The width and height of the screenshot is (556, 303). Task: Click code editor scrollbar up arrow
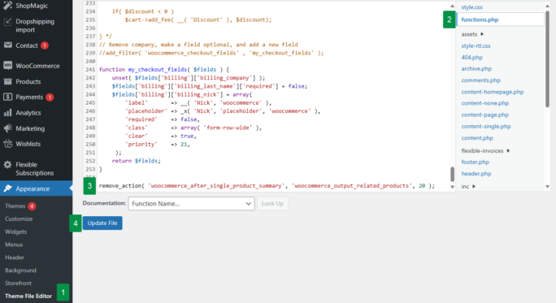[452, 6]
